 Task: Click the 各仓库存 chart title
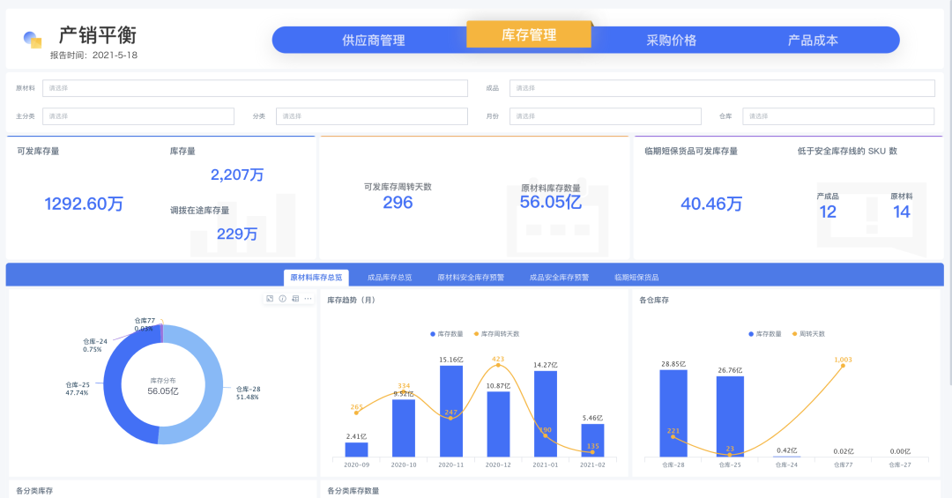tap(654, 300)
